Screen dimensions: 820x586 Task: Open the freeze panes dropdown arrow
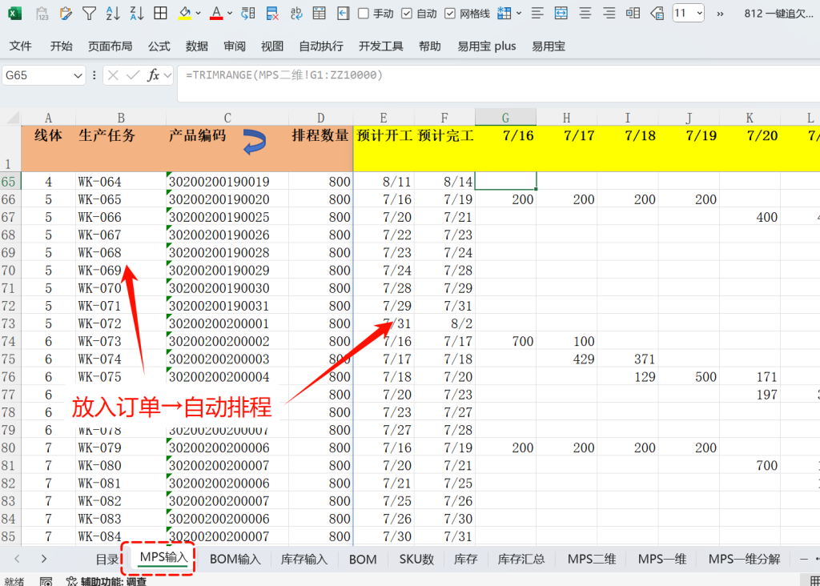point(519,14)
